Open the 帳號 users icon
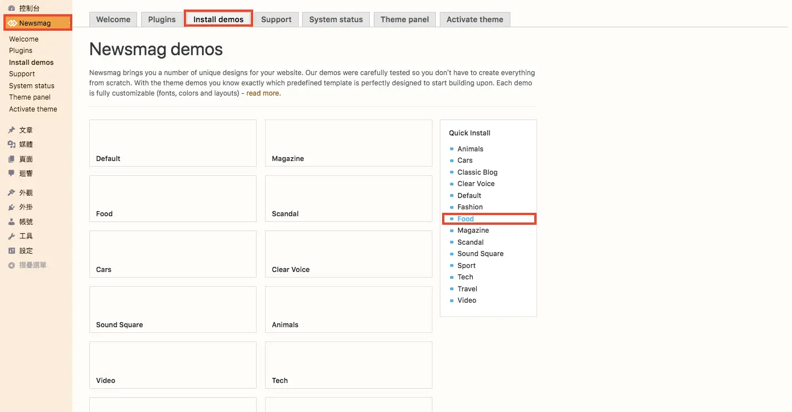Screen dimensions: 792x412 (x=11, y=222)
